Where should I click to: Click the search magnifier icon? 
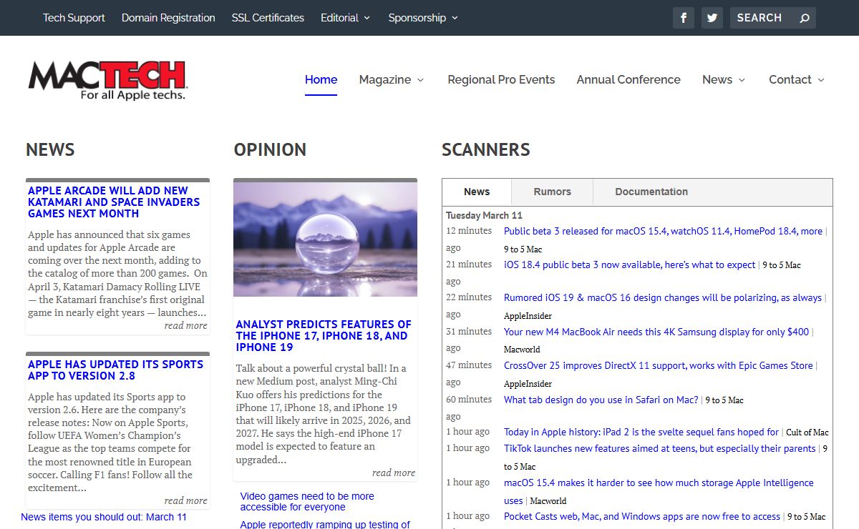click(x=804, y=18)
